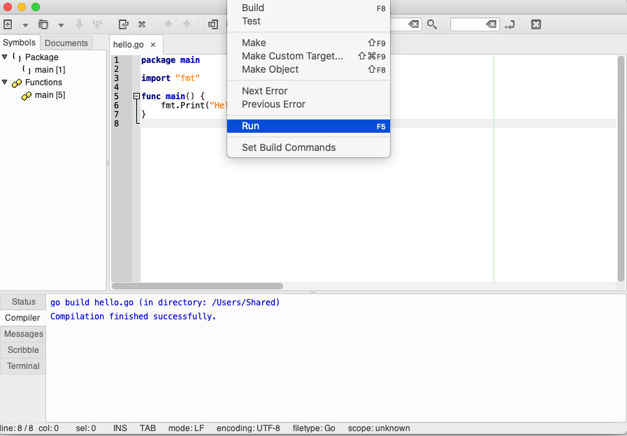Click the Functions link icon

(16, 82)
